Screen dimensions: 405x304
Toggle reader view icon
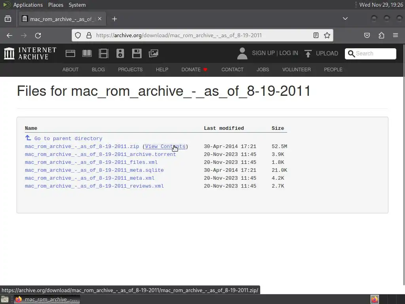tap(316, 35)
